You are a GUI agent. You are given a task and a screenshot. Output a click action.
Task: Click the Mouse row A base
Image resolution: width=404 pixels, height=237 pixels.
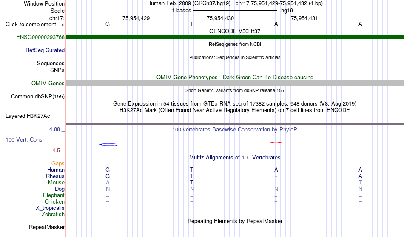pos(108,183)
